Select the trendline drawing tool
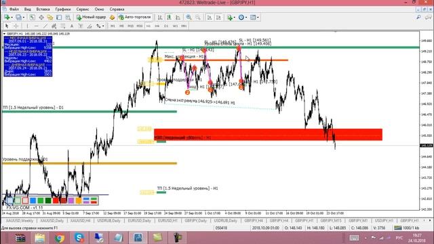 pos(45,26)
